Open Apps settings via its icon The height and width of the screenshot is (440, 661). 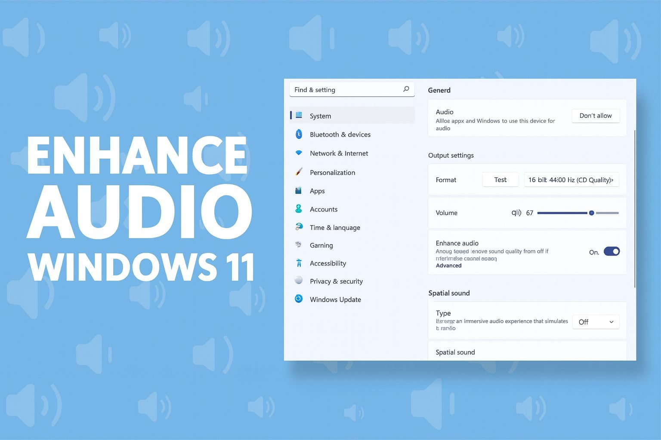(299, 191)
